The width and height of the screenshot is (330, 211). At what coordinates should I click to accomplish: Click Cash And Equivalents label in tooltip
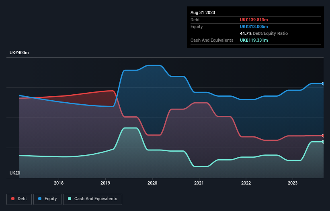click(212, 40)
